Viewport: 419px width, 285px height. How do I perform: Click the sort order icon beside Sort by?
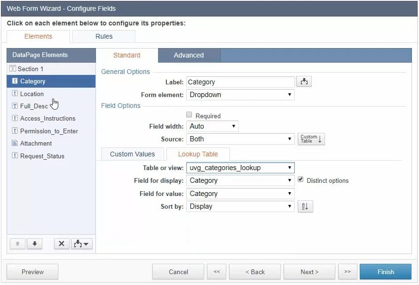coord(305,206)
